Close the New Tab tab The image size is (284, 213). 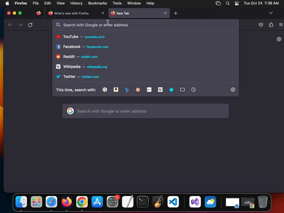click(165, 13)
